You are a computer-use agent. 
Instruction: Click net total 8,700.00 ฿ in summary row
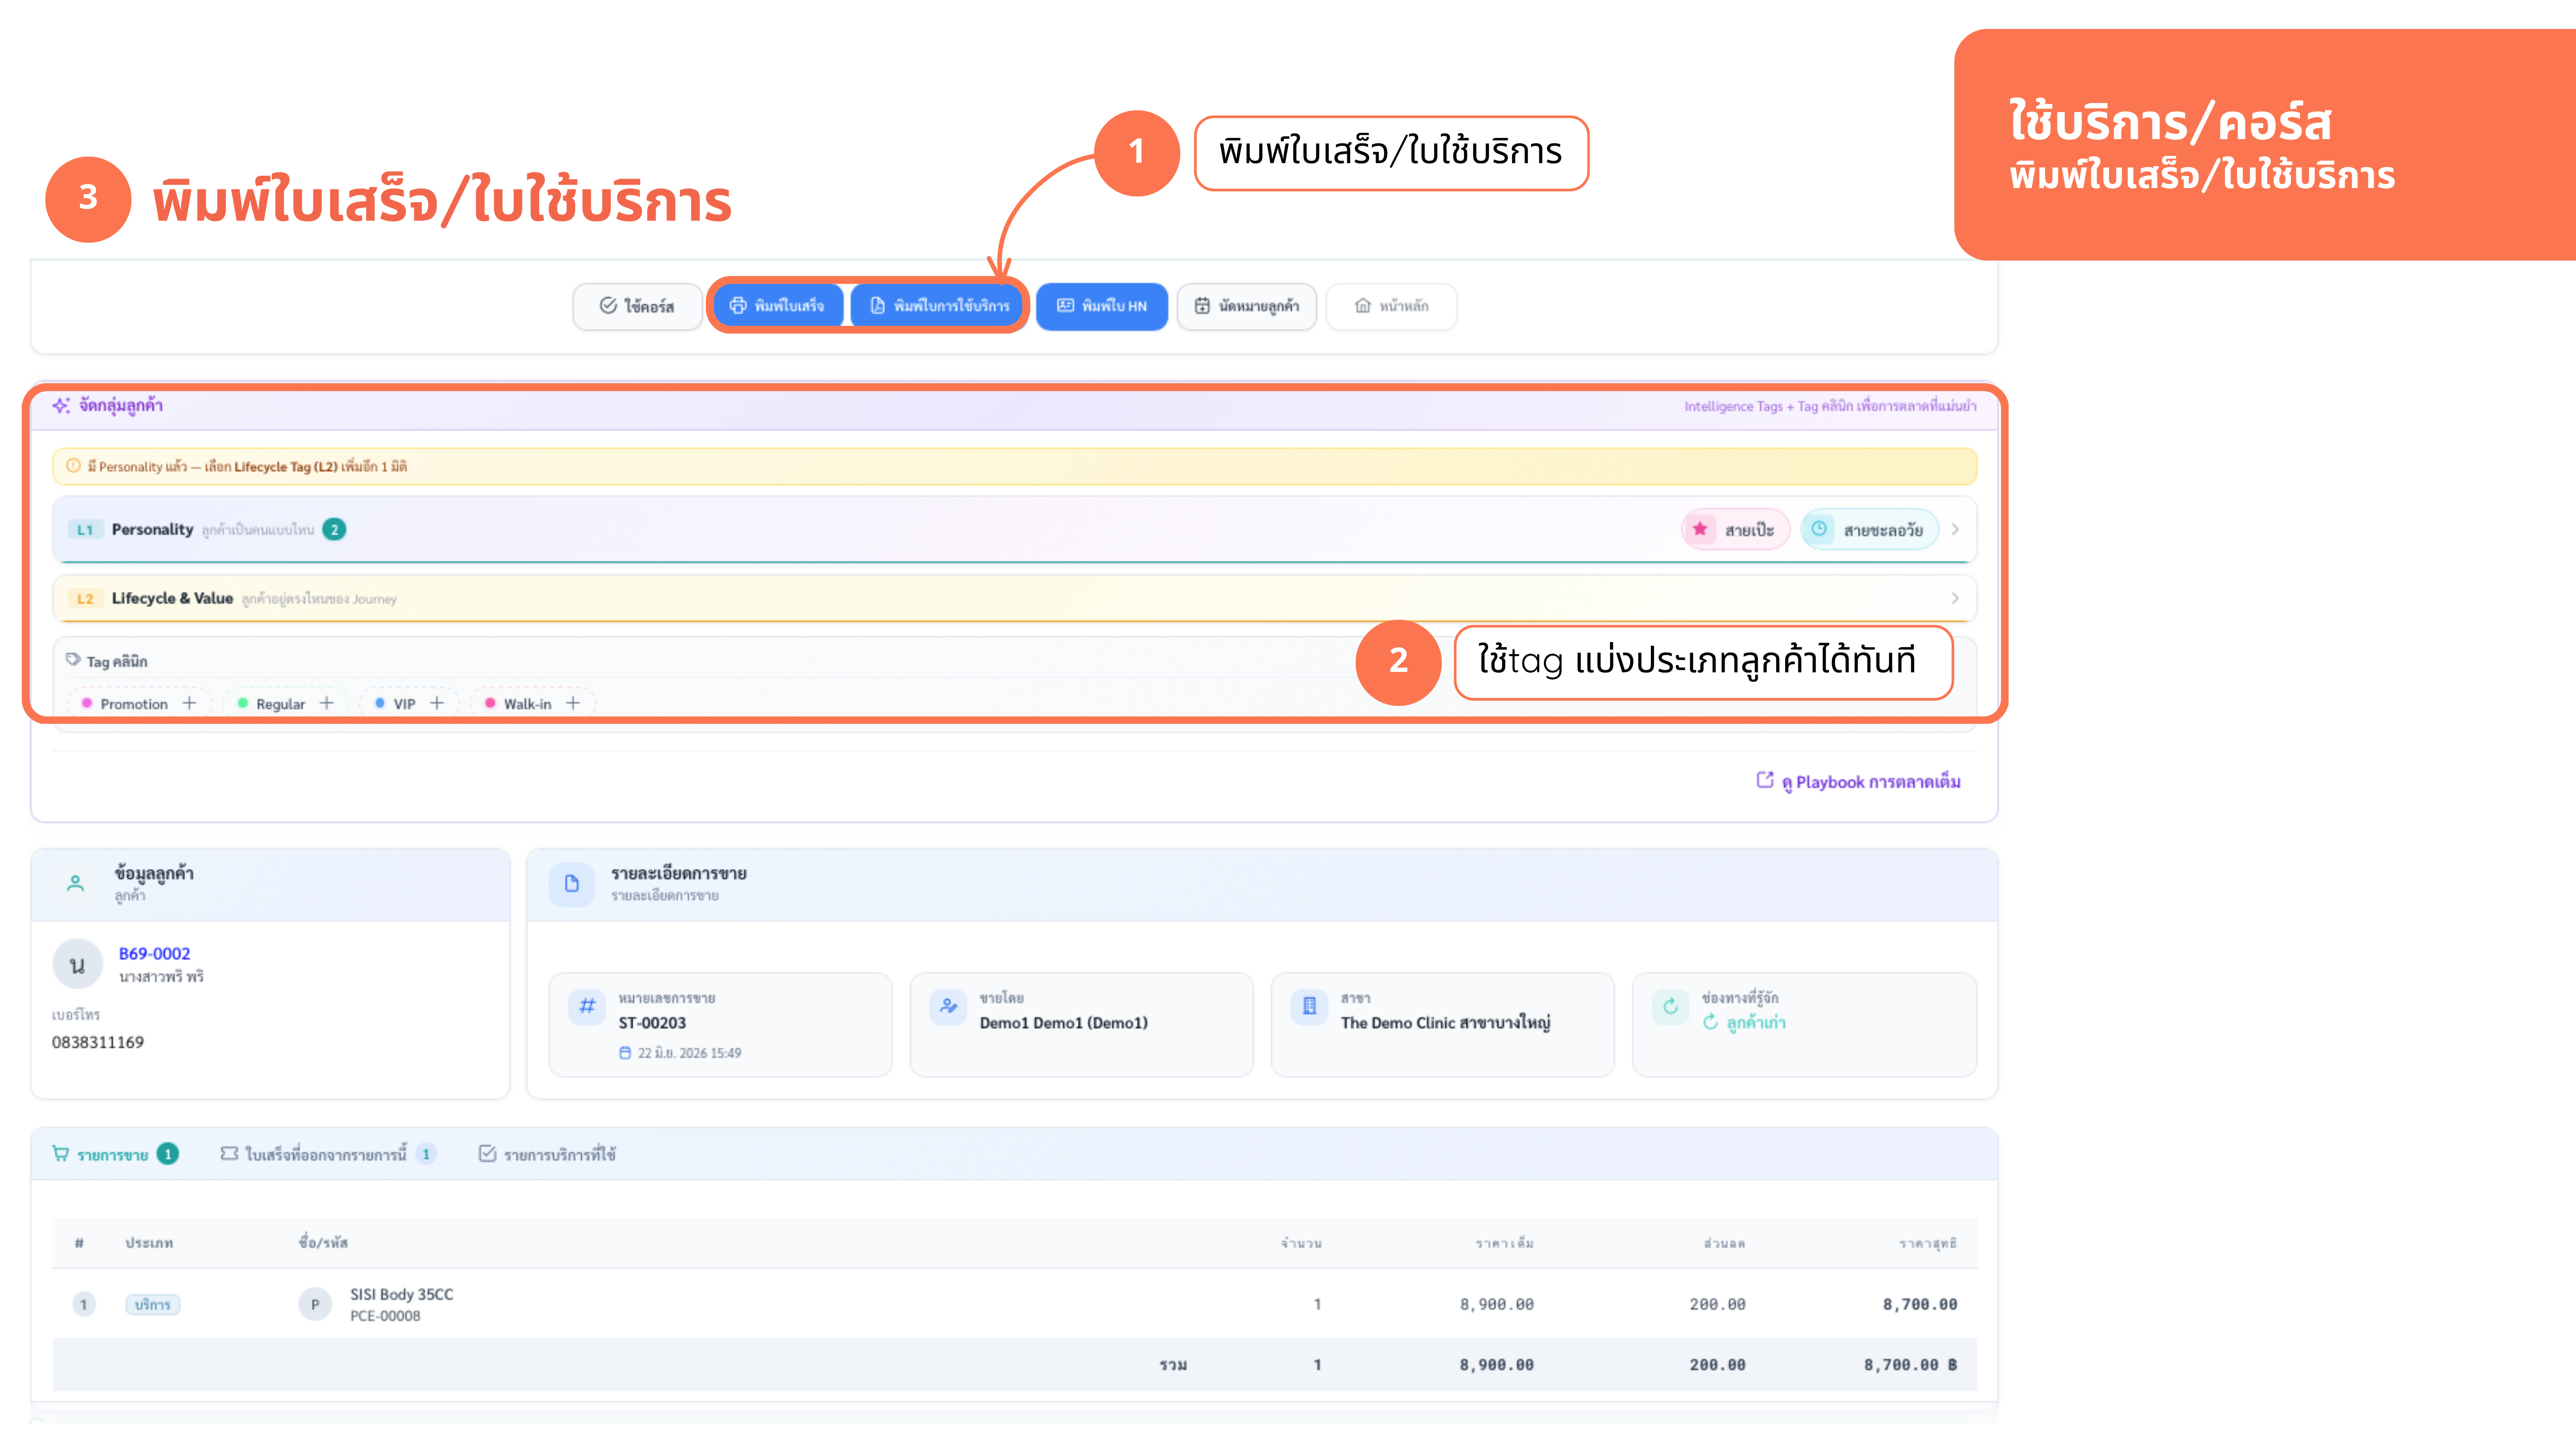(1910, 1365)
